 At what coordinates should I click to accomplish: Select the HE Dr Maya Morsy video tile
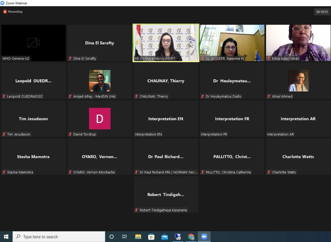tap(166, 43)
